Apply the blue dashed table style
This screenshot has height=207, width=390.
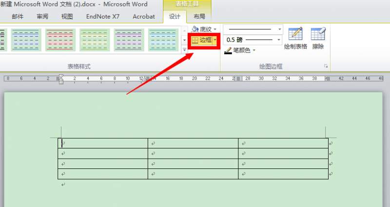(26, 40)
